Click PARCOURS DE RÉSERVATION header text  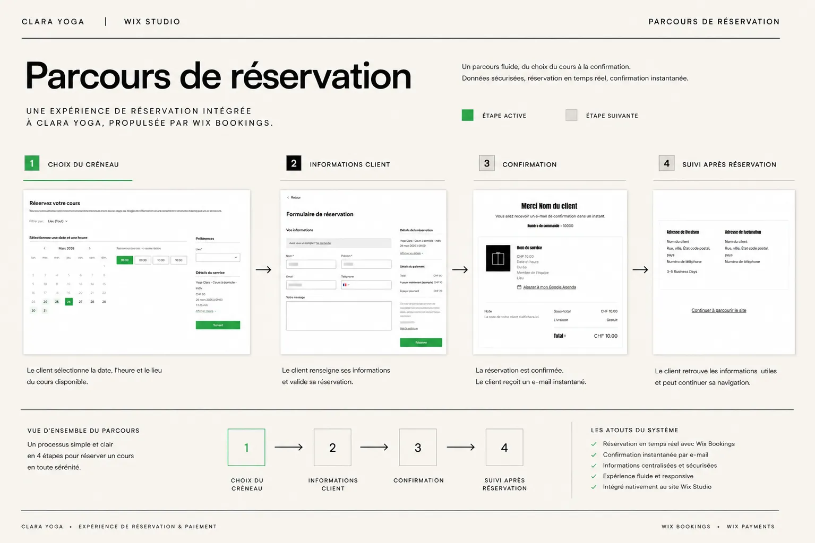(x=714, y=22)
